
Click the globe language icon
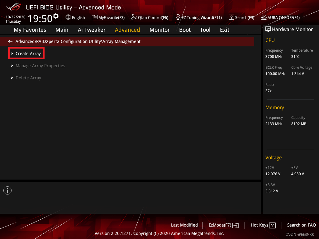coord(68,17)
